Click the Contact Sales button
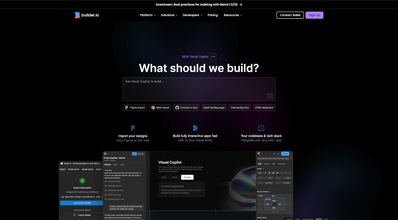The width and height of the screenshot is (398, 220). 290,15
